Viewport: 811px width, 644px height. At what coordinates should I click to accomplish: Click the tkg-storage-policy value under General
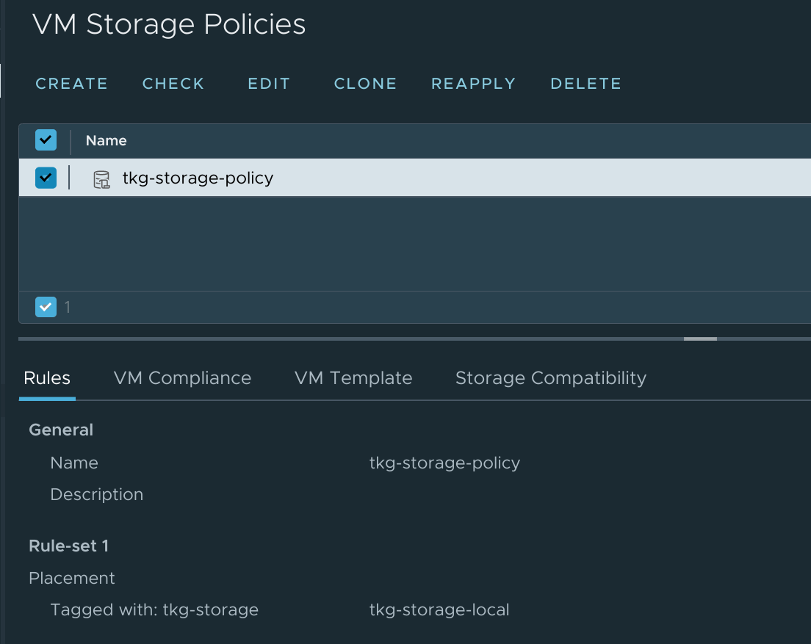click(x=444, y=463)
